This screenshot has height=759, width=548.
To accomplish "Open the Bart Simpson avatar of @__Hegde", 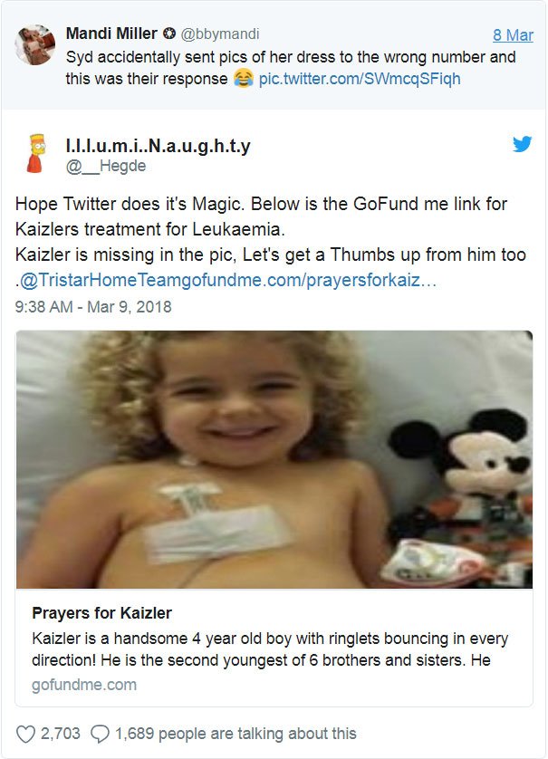I will 34,153.
